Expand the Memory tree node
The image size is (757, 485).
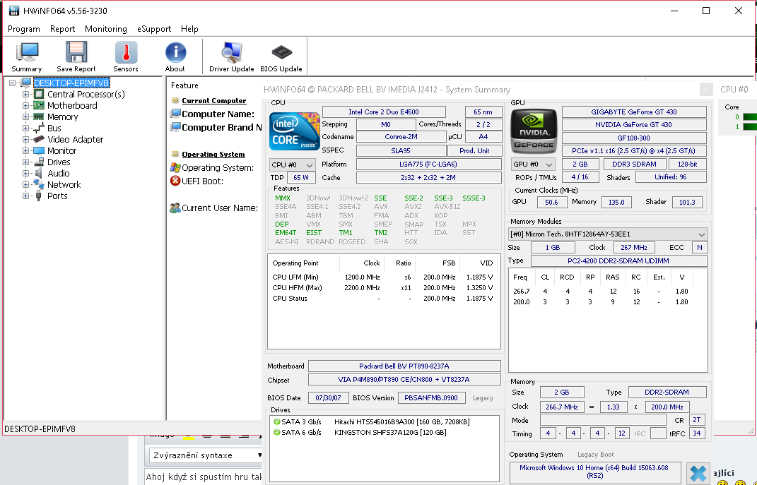(25, 116)
